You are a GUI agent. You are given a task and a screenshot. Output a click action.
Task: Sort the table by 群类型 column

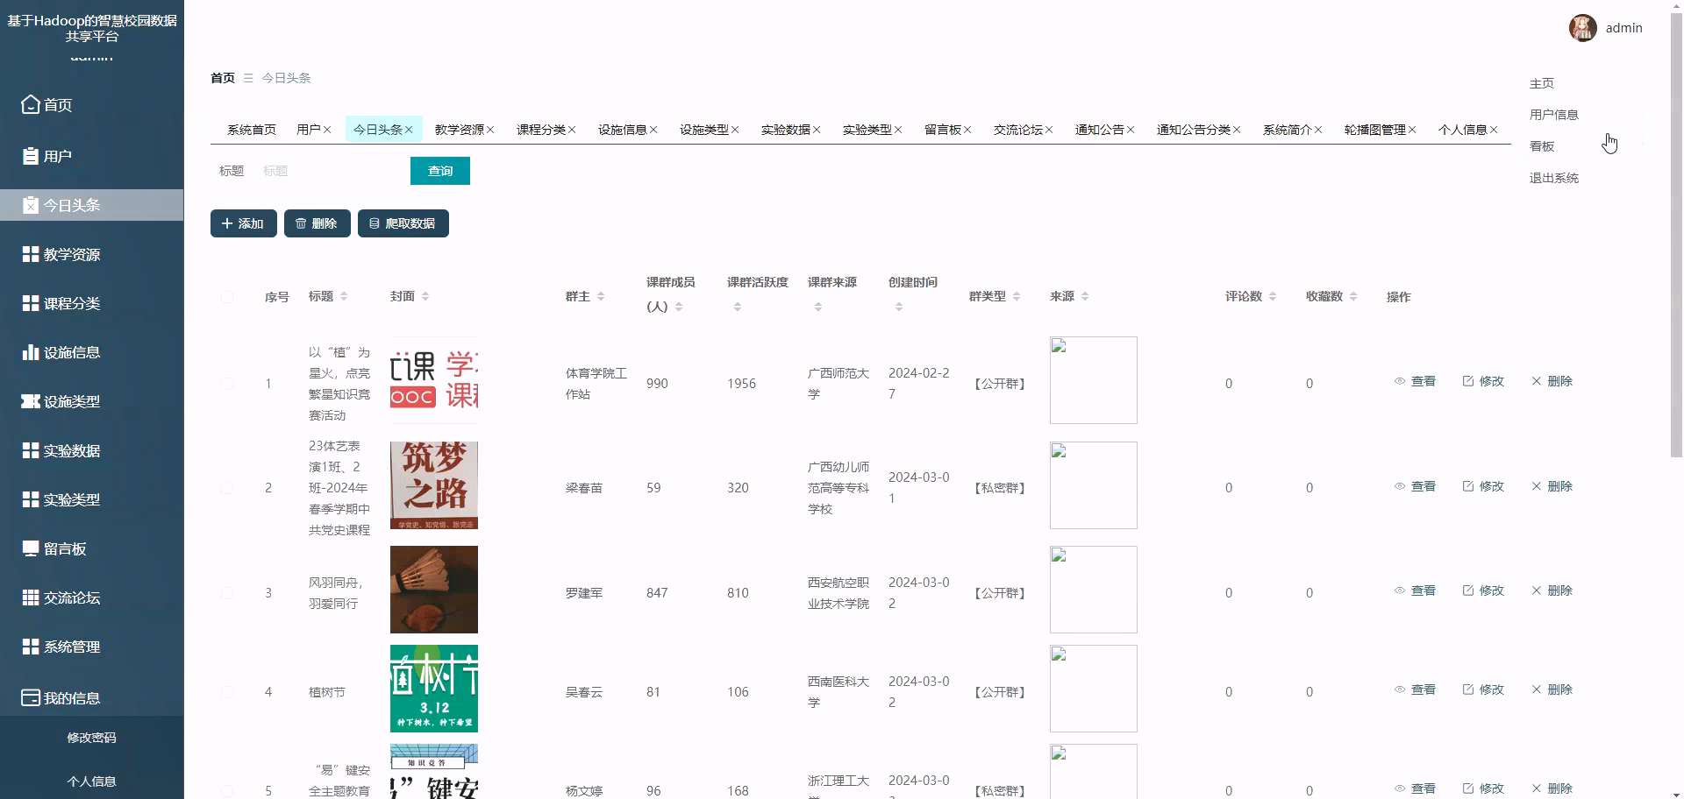point(1017,296)
